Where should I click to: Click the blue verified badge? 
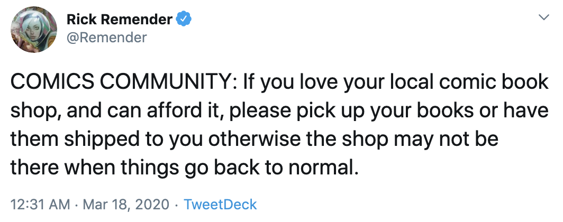click(x=183, y=20)
